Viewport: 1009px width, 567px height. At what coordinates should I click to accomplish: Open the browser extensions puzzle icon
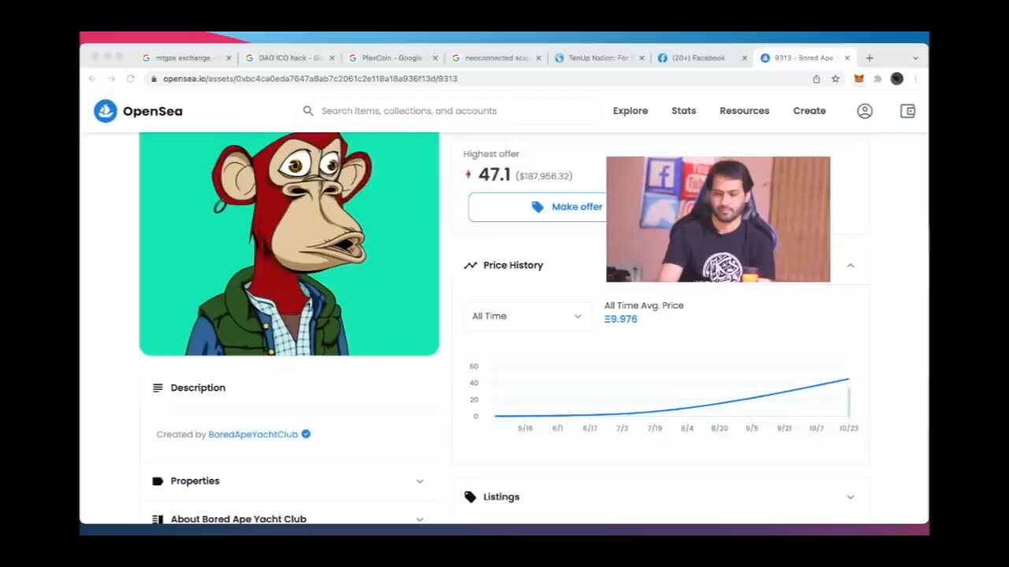877,79
